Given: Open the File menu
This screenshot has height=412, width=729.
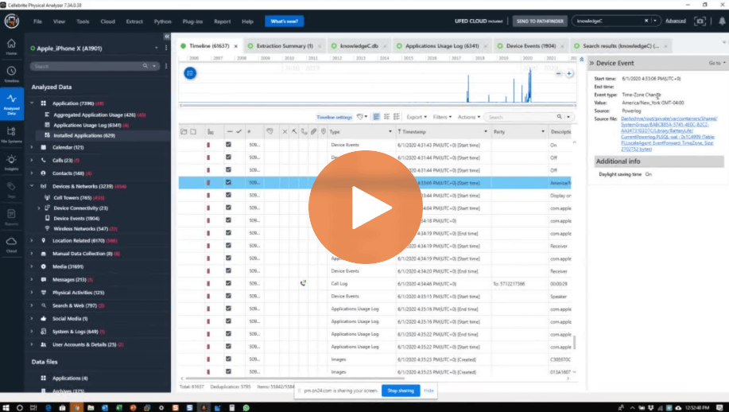Looking at the screenshot, I should (x=37, y=21).
